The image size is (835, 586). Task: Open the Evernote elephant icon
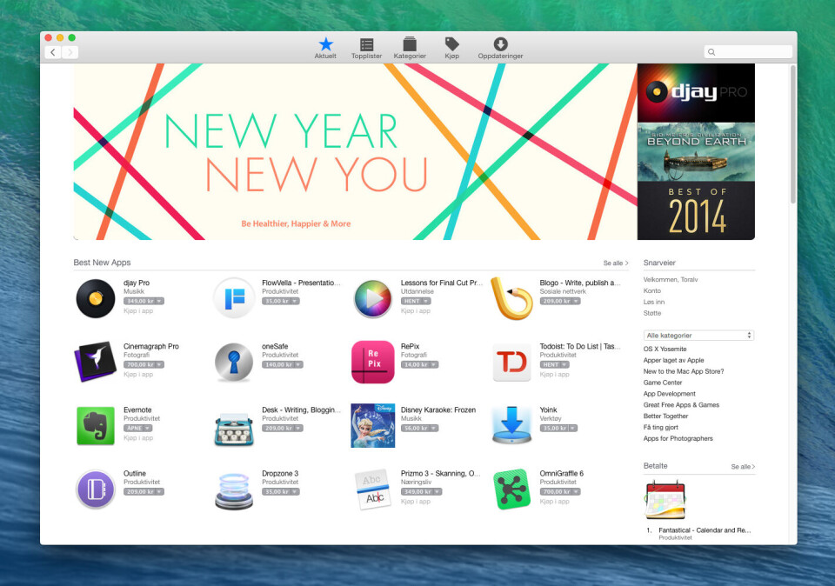[96, 426]
